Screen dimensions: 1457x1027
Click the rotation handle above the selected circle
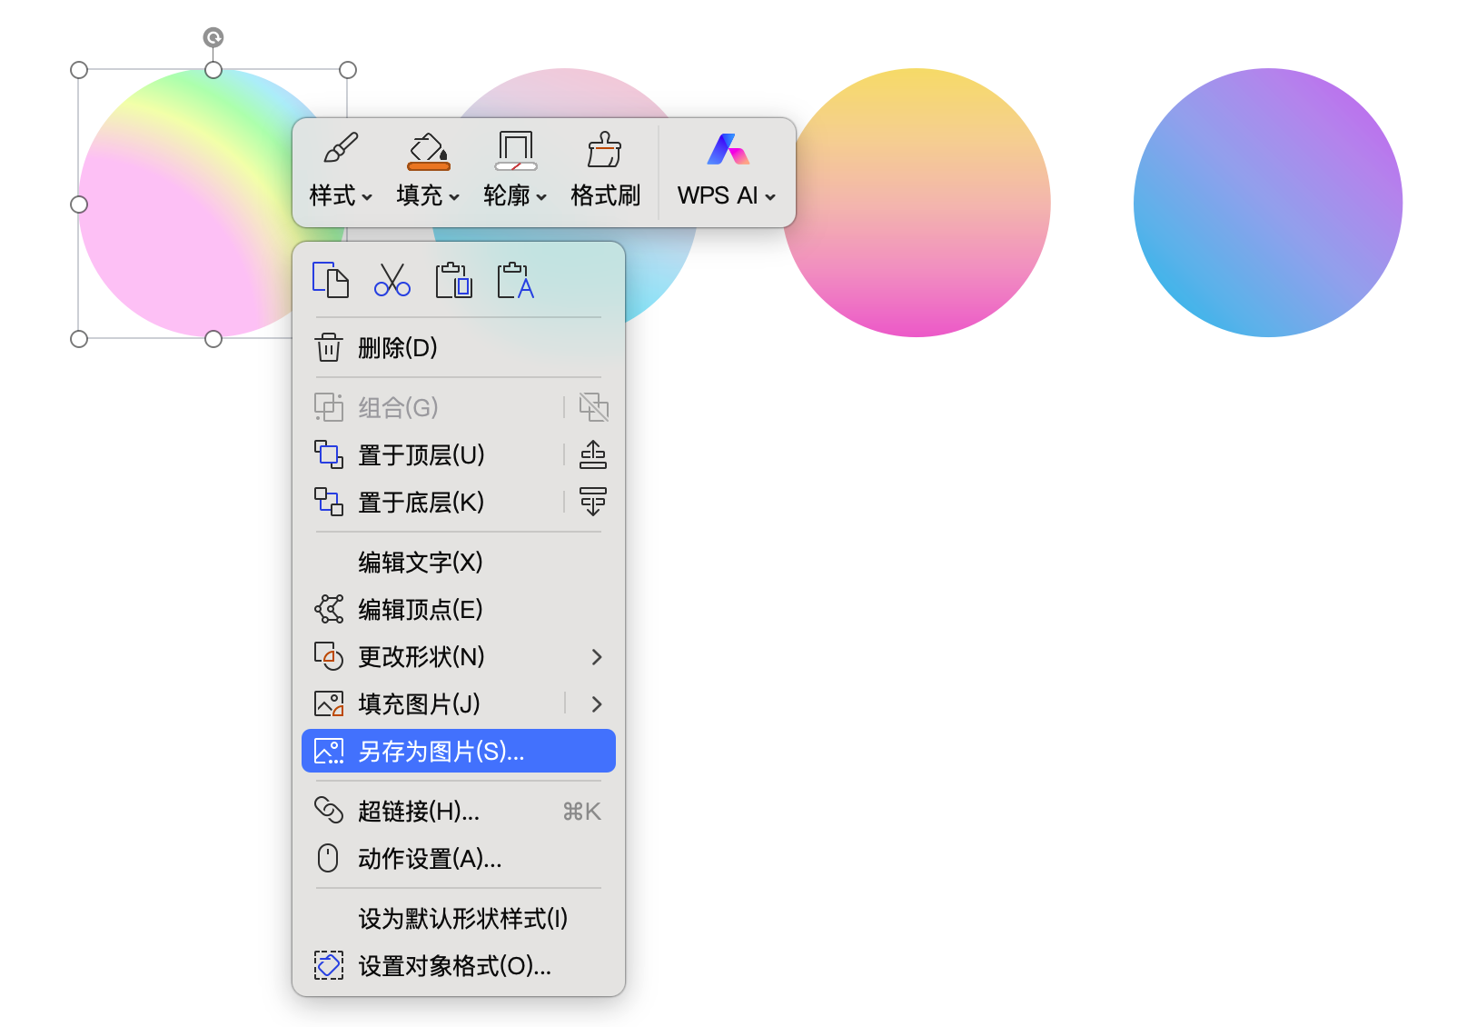[x=213, y=37]
